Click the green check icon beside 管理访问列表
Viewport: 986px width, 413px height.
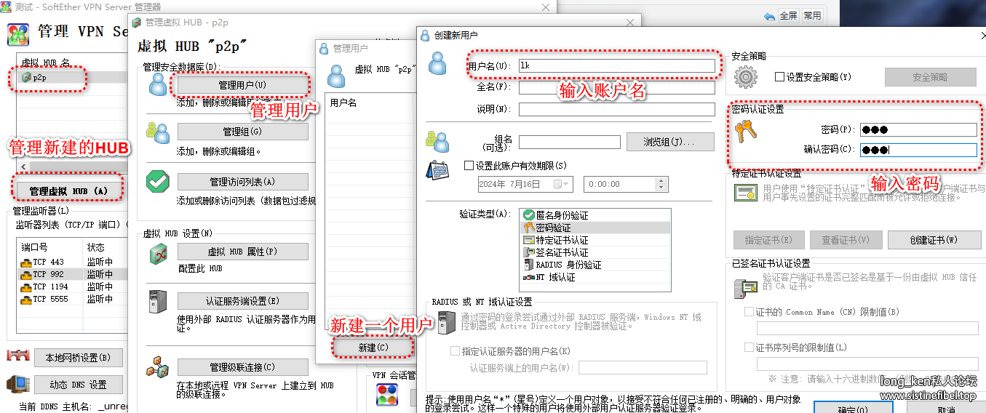157,182
